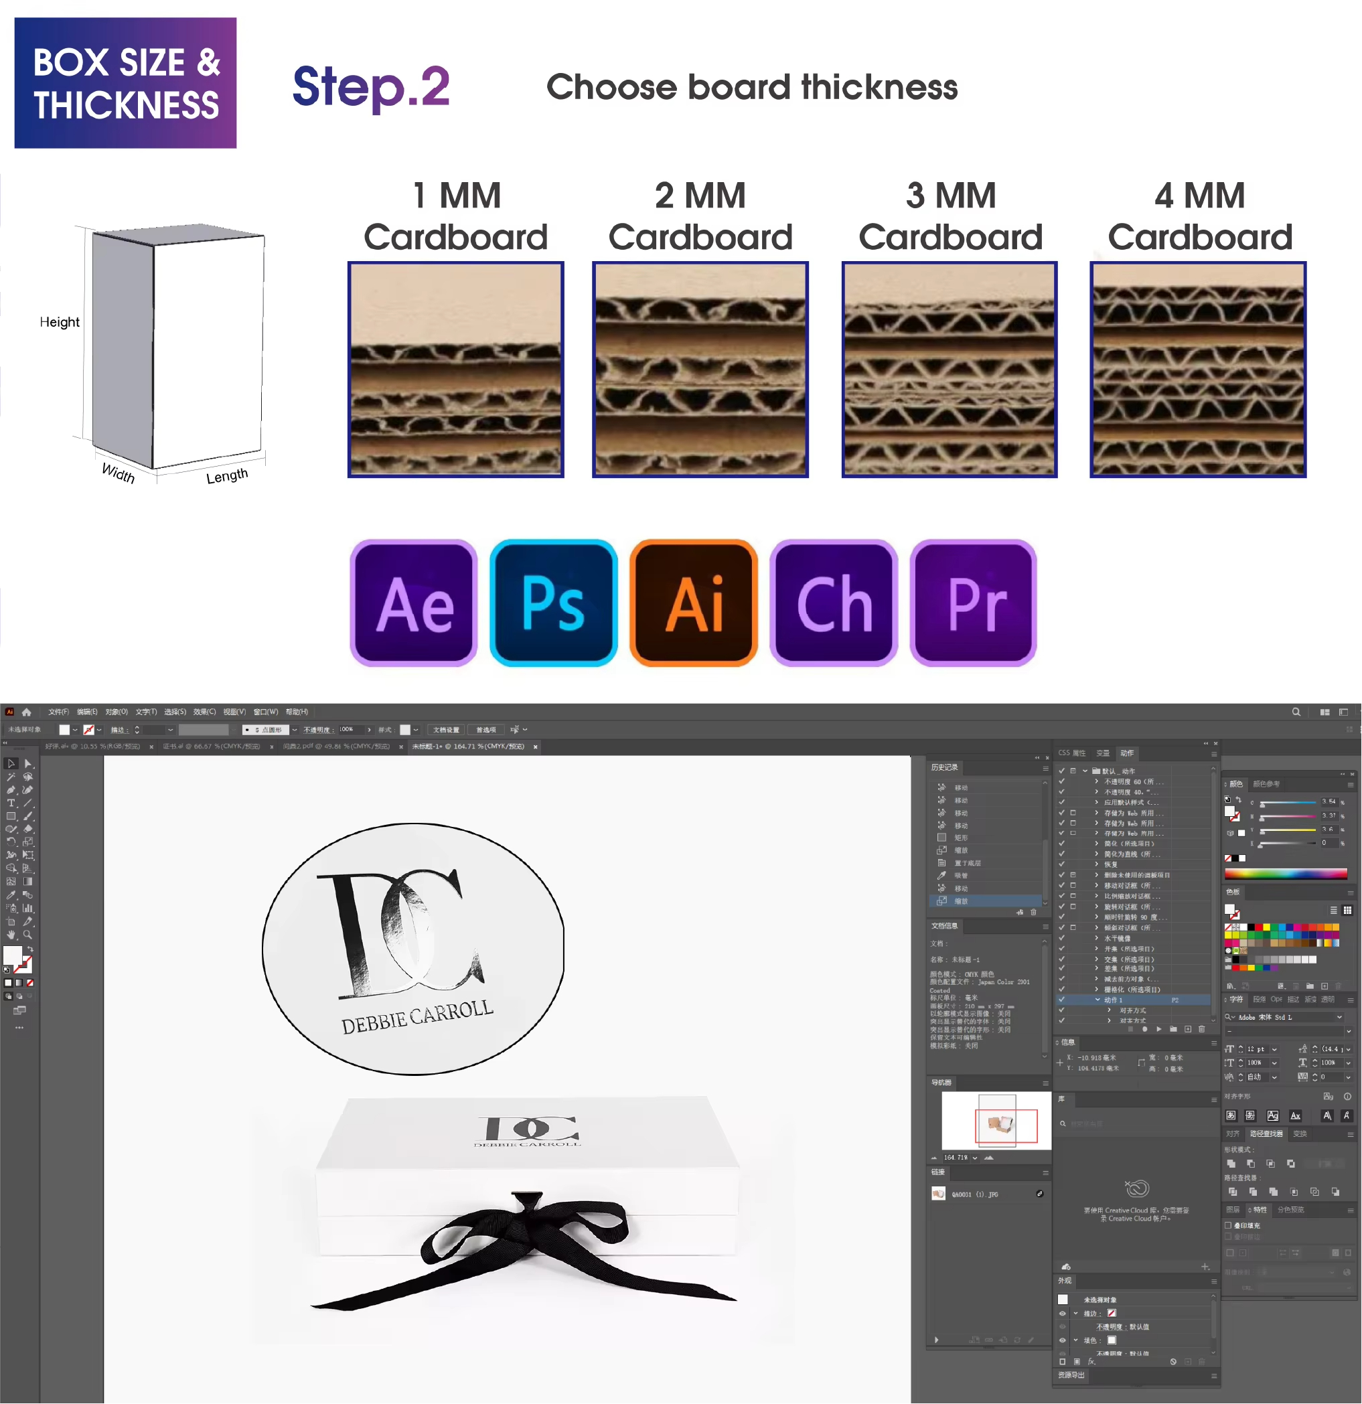1362x1404 pixels.
Task: Hide the 描边 stroke in Appearance panel
Action: (1063, 1314)
